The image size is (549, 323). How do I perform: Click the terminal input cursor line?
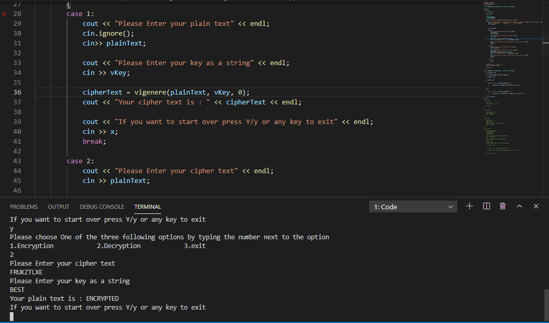click(x=11, y=316)
